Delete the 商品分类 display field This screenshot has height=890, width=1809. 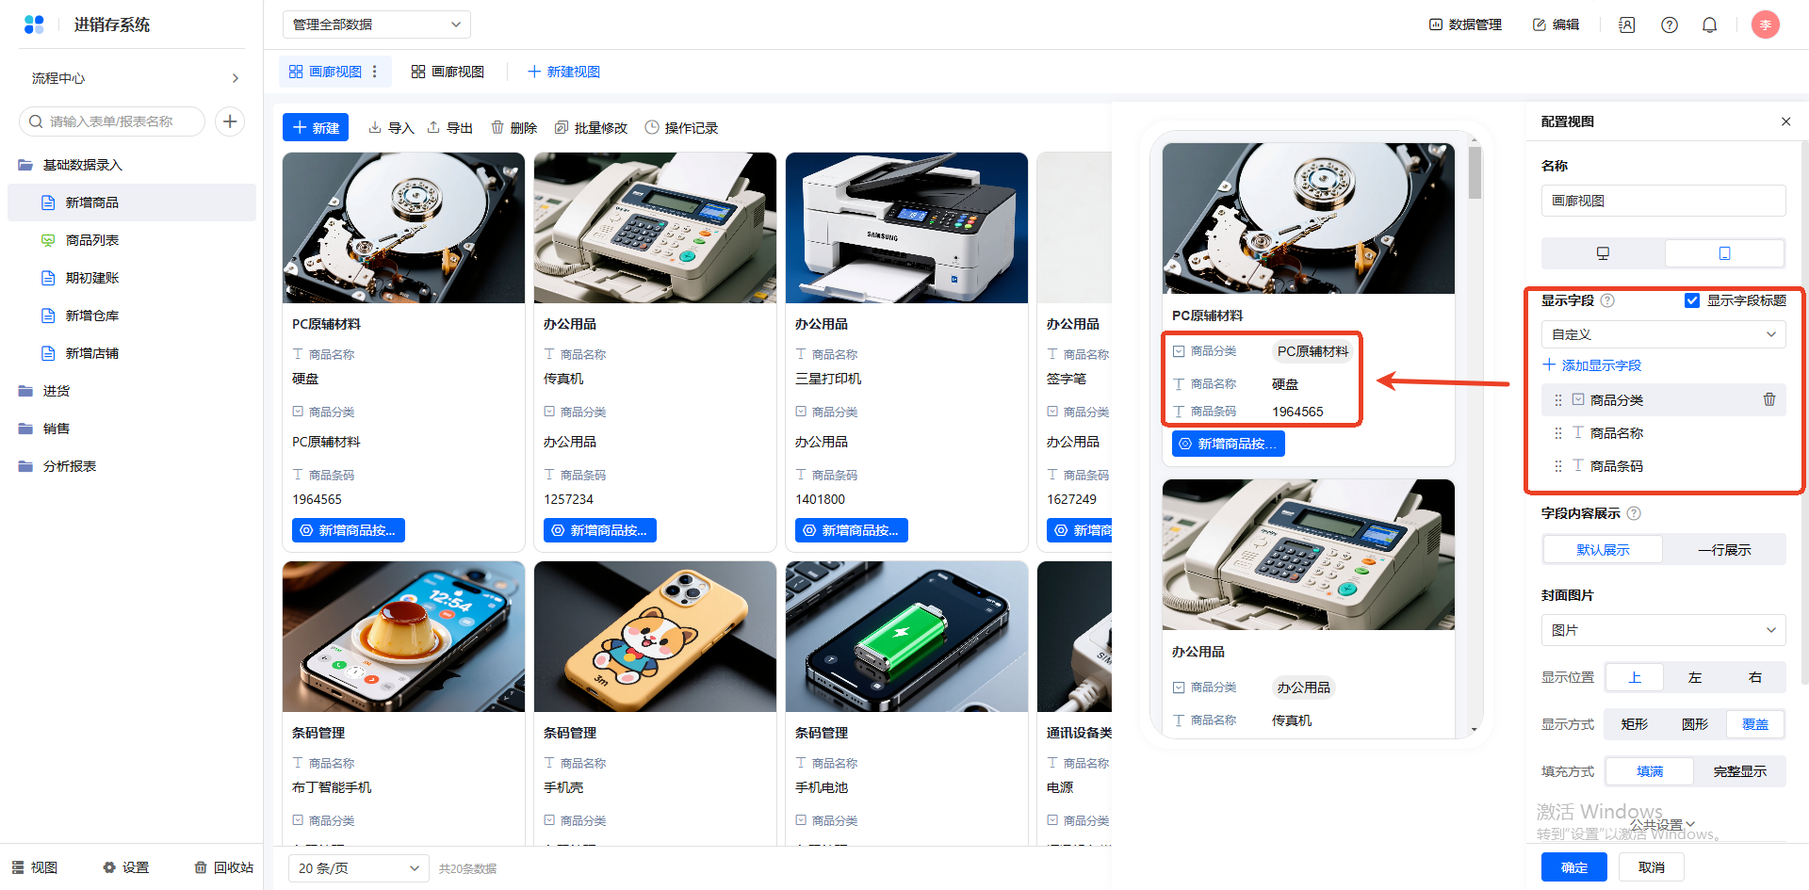click(1768, 400)
